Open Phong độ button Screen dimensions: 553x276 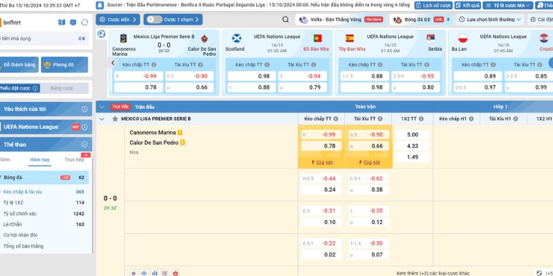pos(64,65)
